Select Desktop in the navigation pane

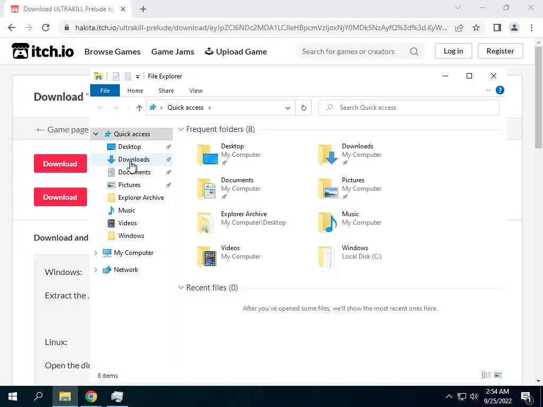pos(129,147)
